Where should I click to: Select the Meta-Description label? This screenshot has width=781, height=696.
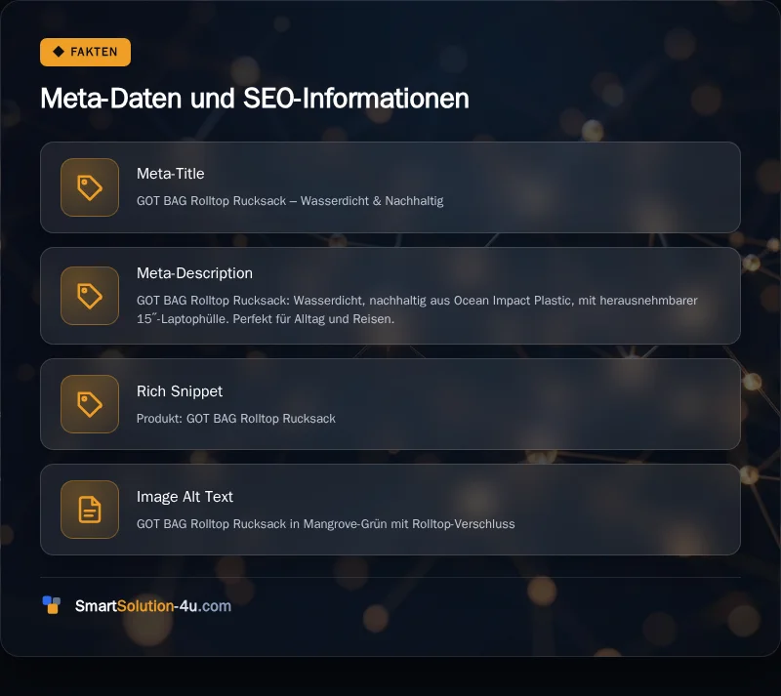point(194,273)
